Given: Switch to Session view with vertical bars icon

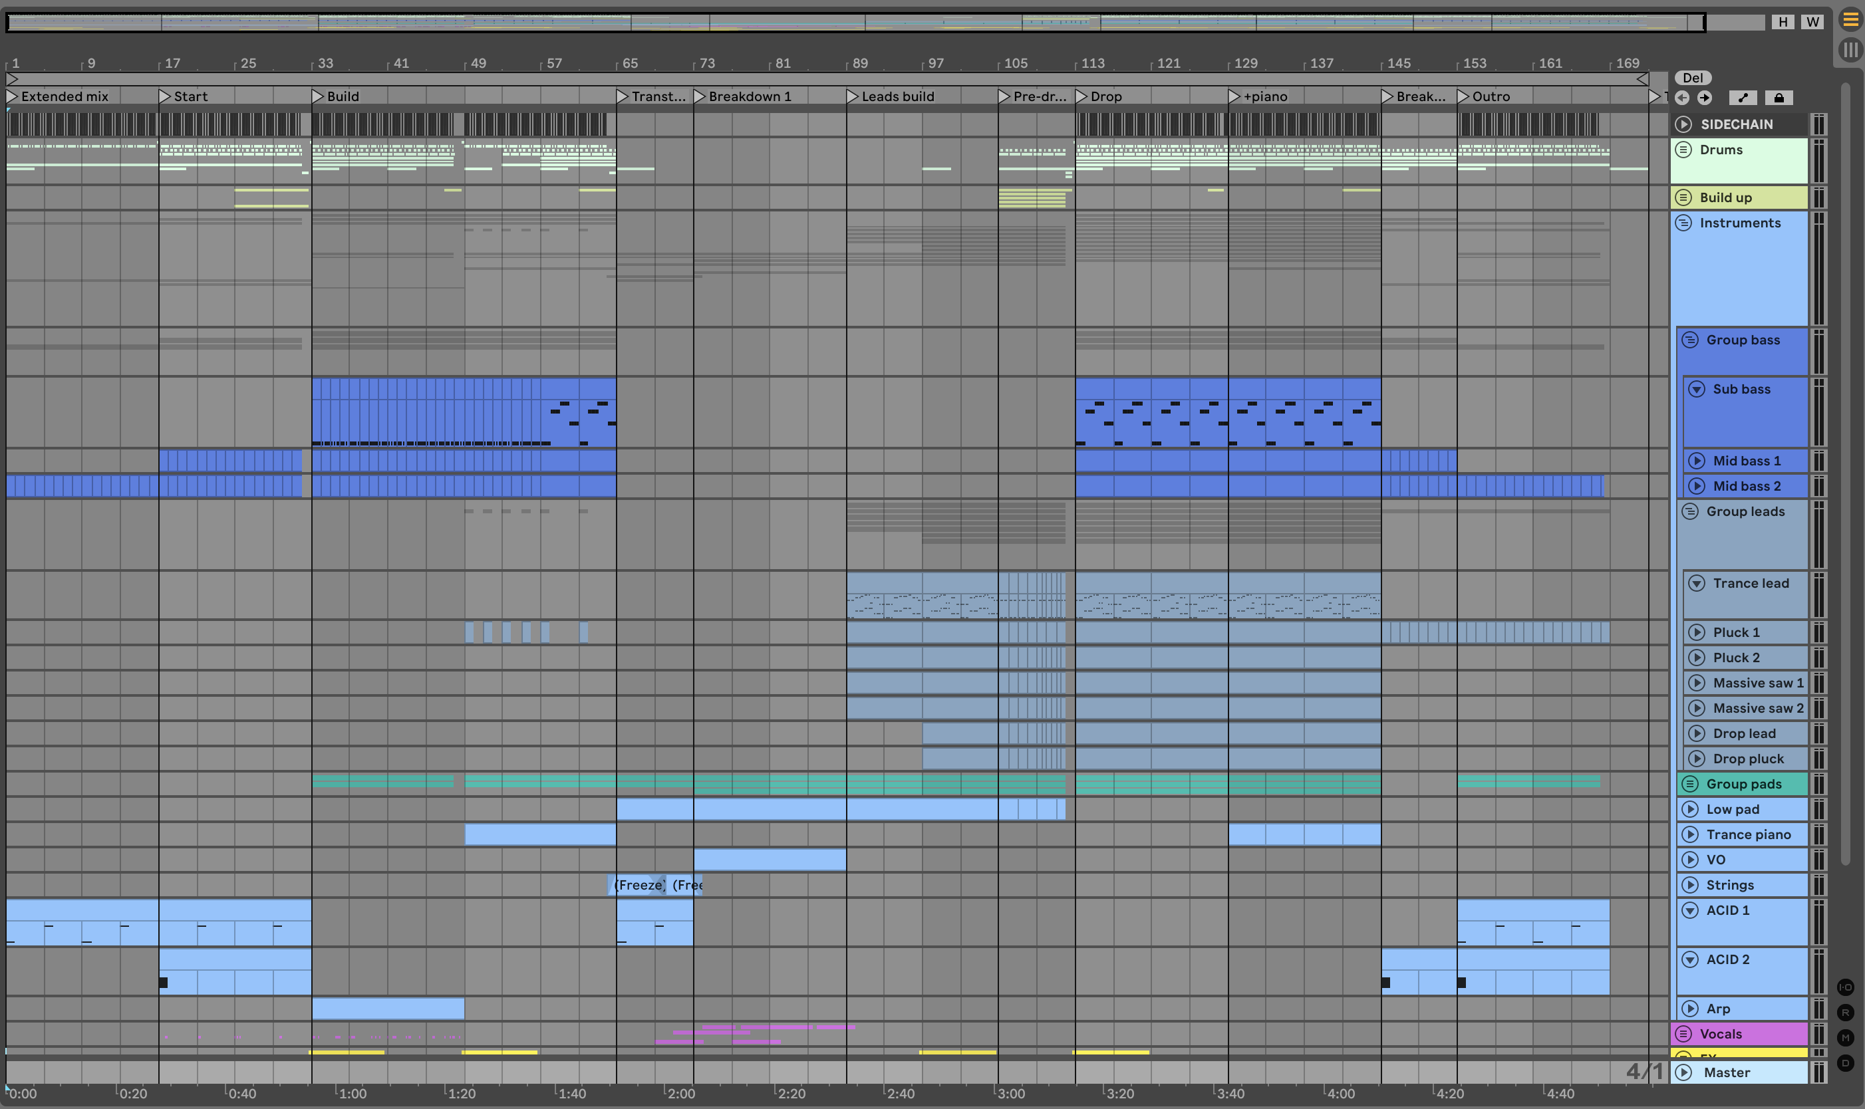Looking at the screenshot, I should pyautogui.click(x=1850, y=50).
